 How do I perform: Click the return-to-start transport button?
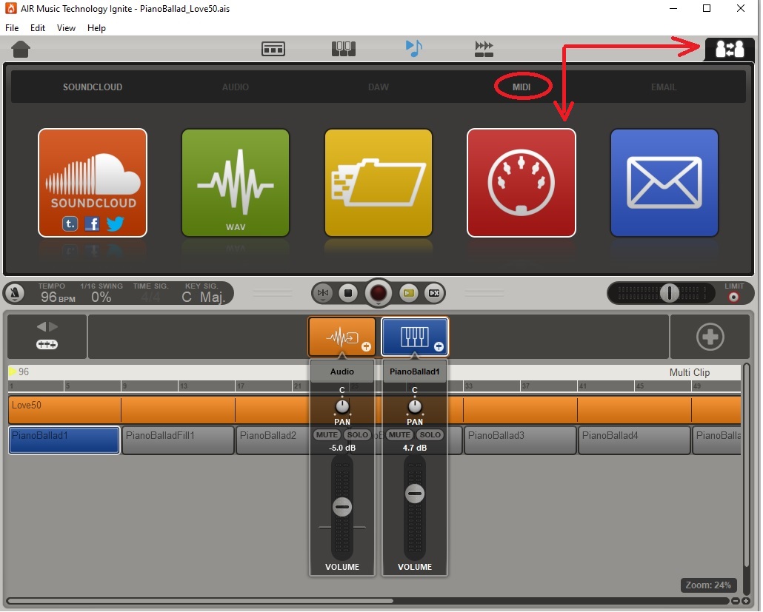(323, 293)
